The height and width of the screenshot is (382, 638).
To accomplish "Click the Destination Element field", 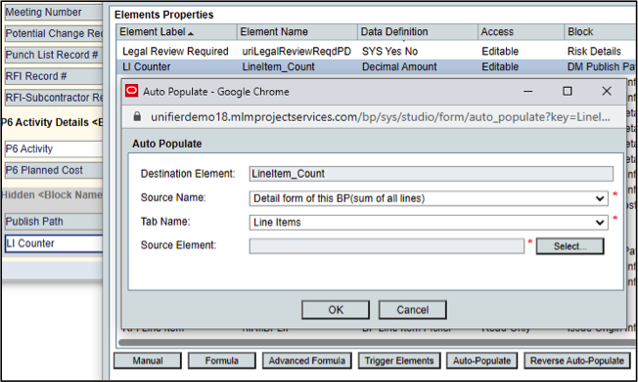I will coord(431,174).
